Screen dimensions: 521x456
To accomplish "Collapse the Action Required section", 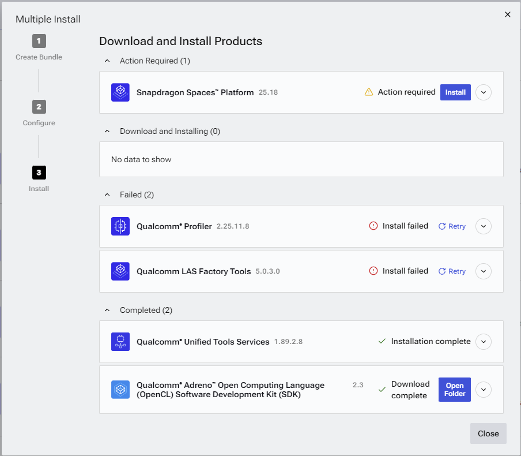I will 107,61.
